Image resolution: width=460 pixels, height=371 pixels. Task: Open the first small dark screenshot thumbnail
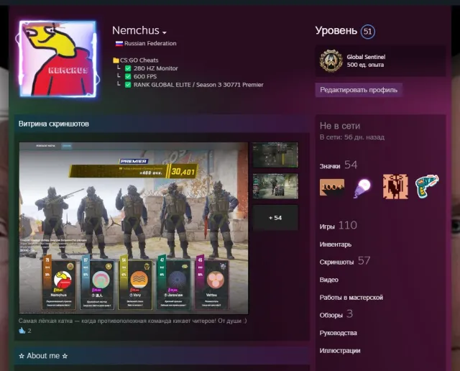coord(275,155)
